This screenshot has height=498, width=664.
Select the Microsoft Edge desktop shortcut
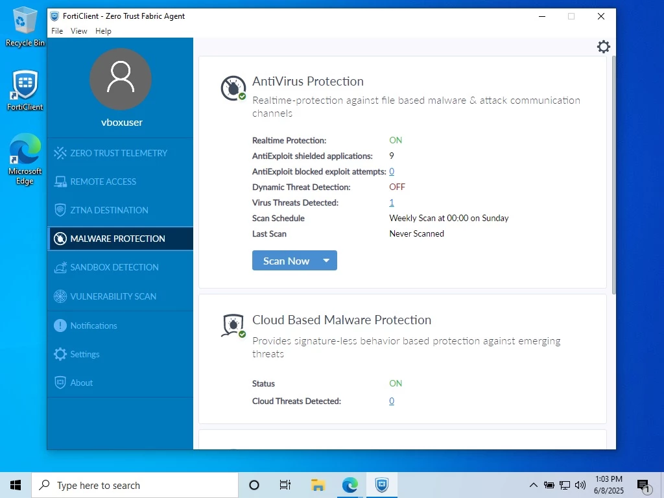(25, 159)
